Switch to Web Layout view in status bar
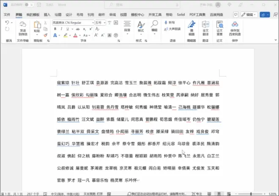The width and height of the screenshot is (279, 196). pyautogui.click(x=229, y=194)
